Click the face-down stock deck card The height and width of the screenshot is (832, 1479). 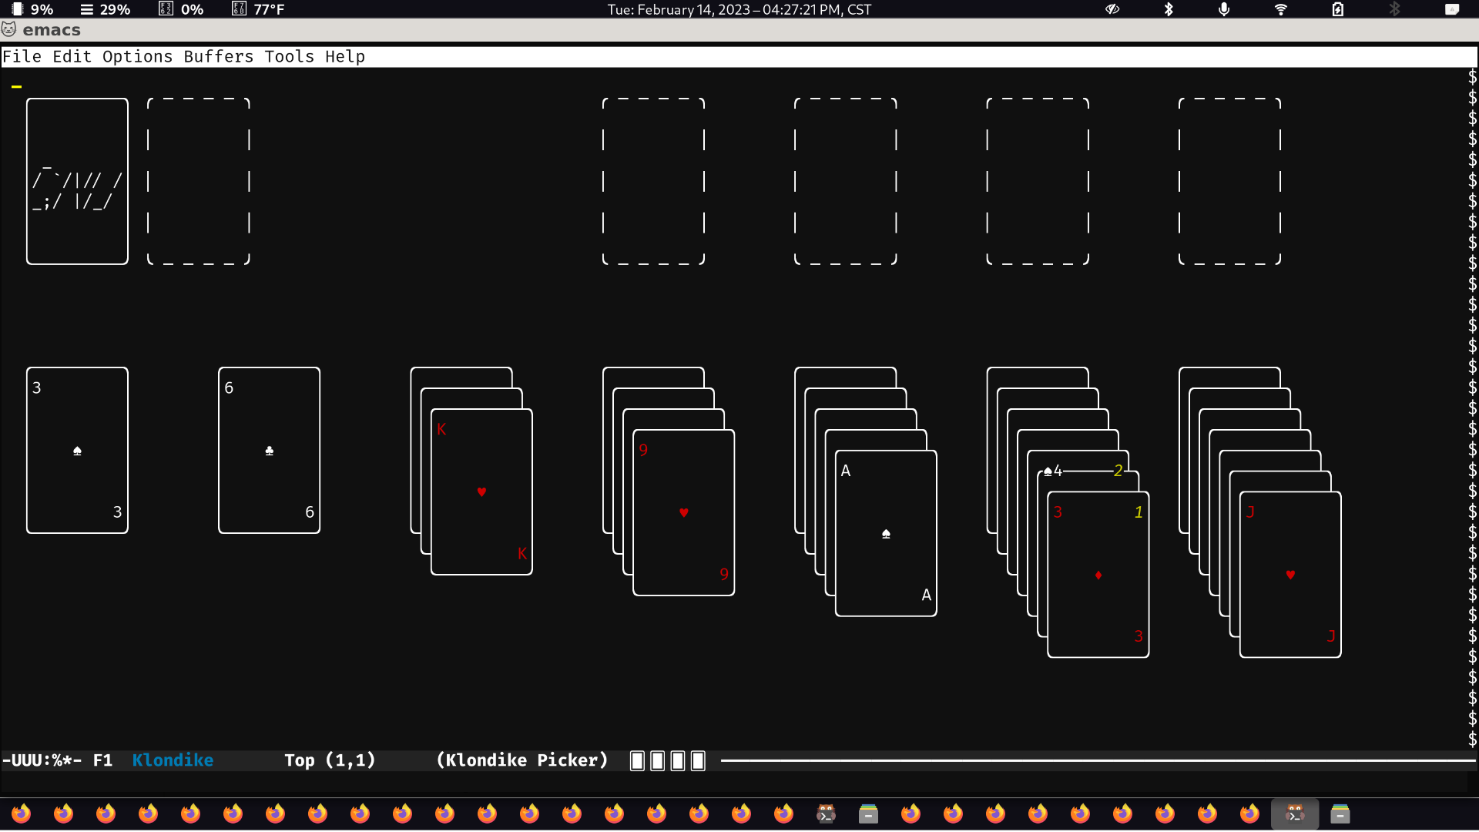(x=77, y=181)
